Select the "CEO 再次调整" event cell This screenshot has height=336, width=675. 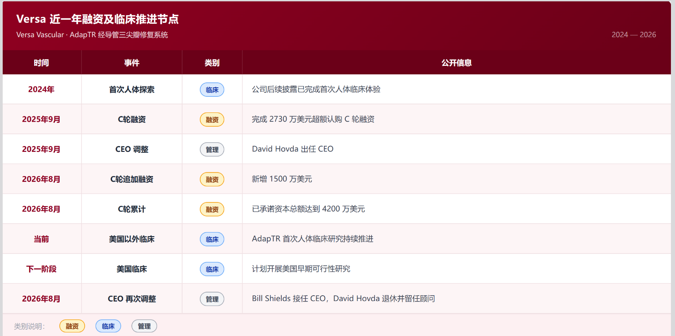[x=132, y=299]
